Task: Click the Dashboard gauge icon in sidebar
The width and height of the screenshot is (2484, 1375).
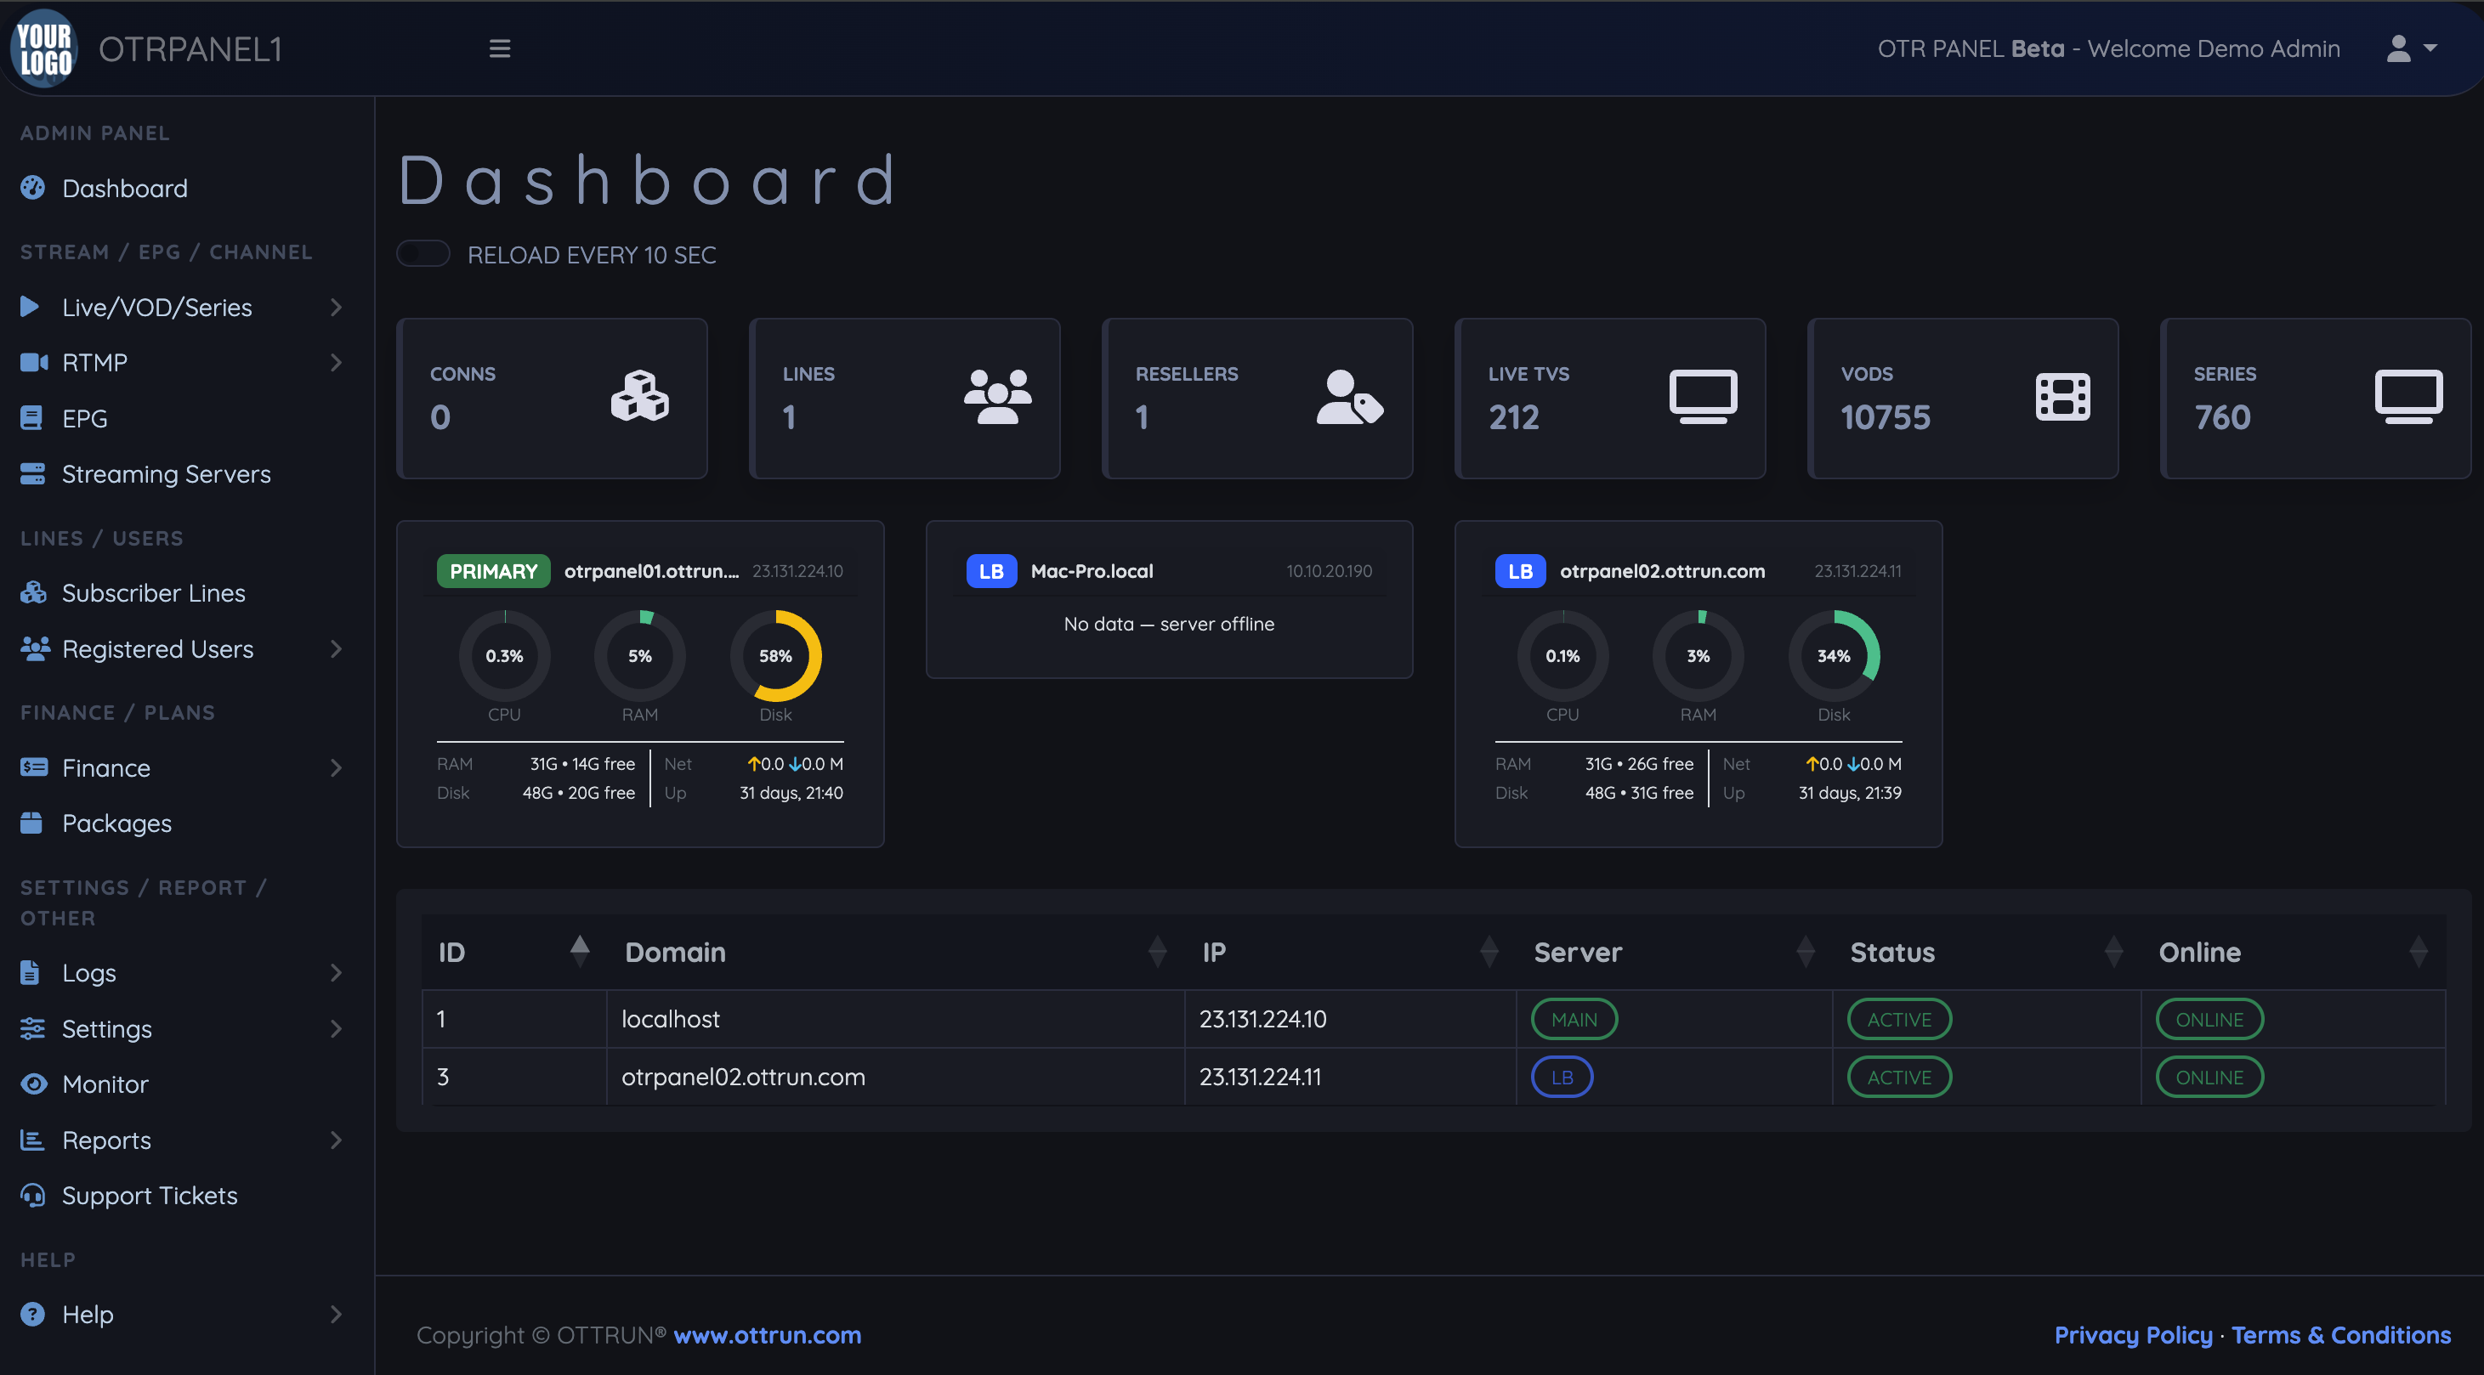Action: [33, 187]
